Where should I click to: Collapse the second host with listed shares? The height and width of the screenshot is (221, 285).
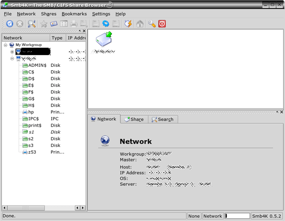tap(12, 58)
